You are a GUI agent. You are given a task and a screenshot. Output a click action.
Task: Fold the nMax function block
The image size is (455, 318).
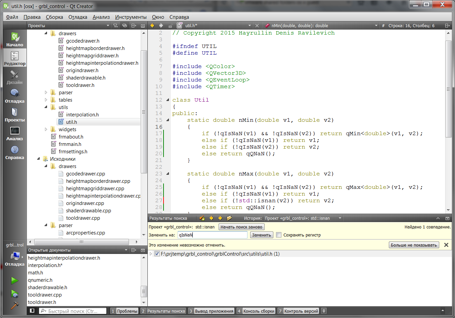point(168,174)
